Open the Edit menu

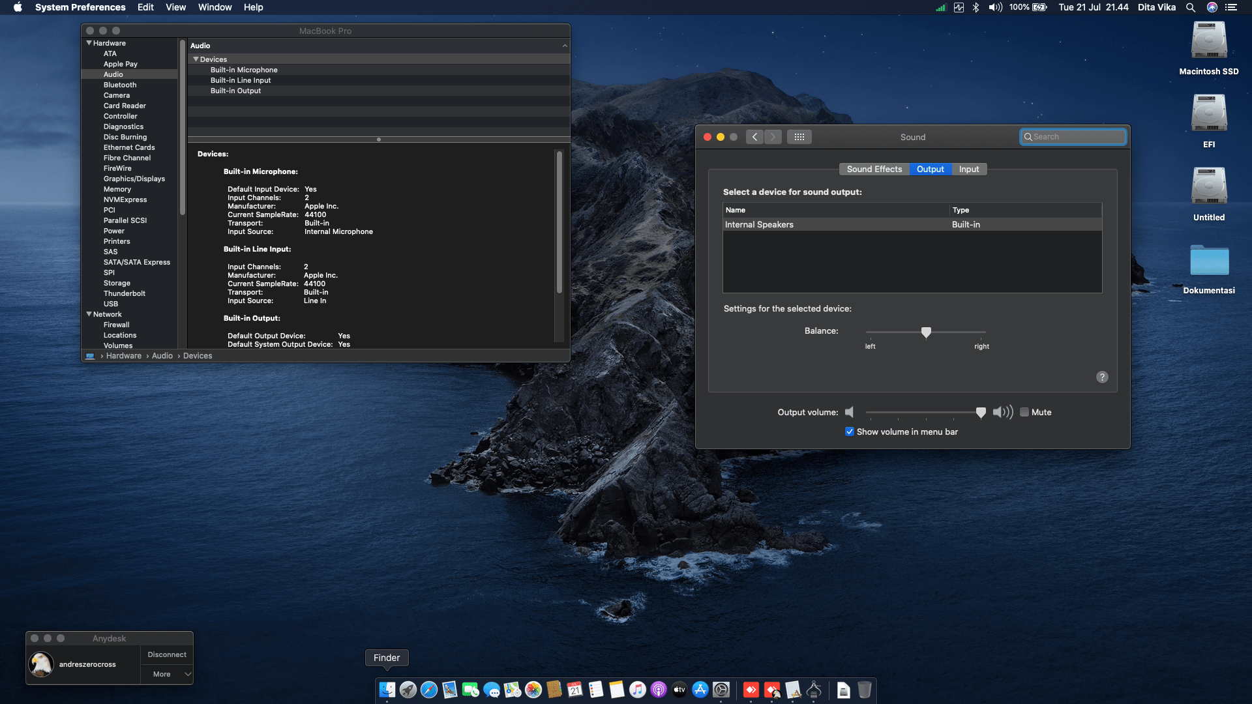pyautogui.click(x=145, y=7)
